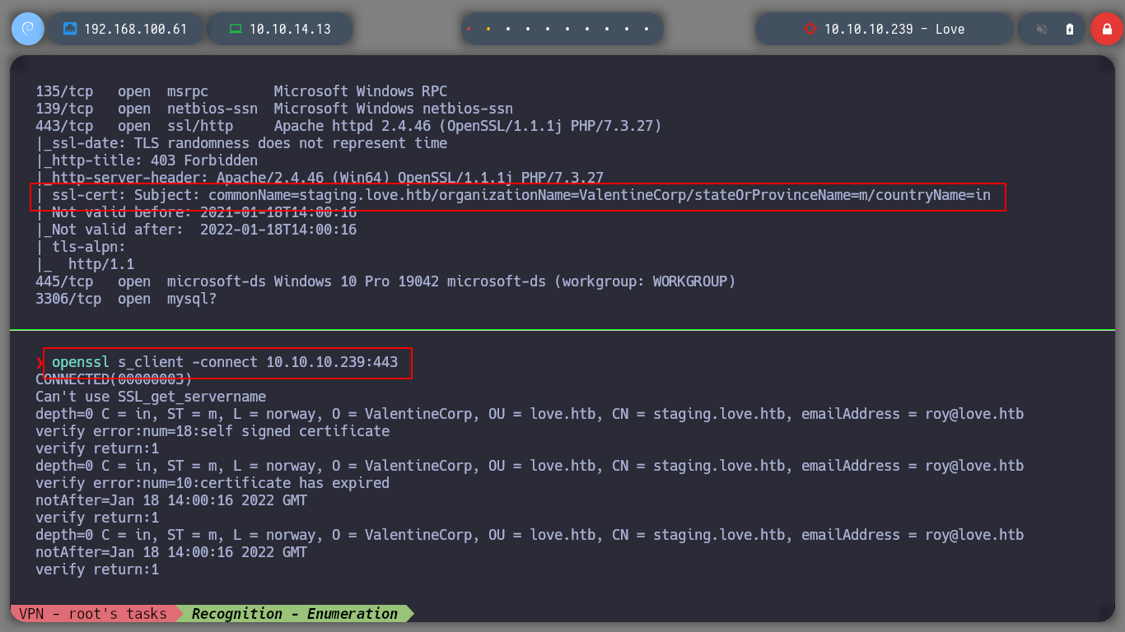Toggle the muted volume icon
The height and width of the screenshot is (632, 1125).
click(1042, 29)
